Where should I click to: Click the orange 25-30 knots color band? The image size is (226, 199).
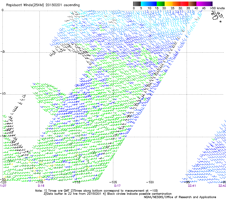[x=177, y=4]
